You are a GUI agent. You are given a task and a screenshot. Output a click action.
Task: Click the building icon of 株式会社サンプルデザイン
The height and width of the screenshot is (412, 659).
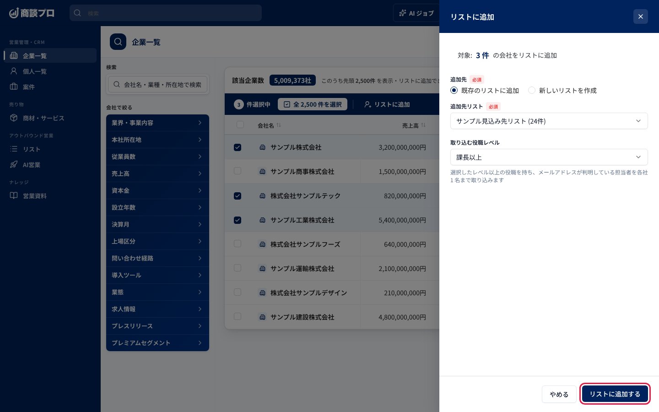point(262,293)
